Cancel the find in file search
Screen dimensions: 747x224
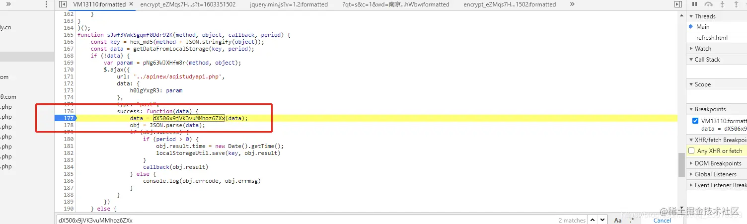(662, 220)
